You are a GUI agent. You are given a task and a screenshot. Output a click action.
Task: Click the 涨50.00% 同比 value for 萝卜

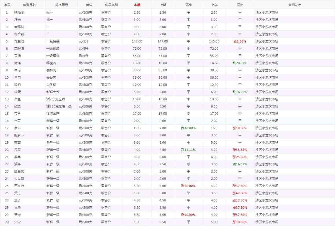tap(240, 128)
